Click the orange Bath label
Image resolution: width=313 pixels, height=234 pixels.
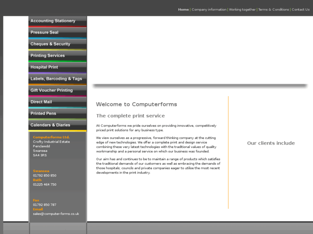37,180
